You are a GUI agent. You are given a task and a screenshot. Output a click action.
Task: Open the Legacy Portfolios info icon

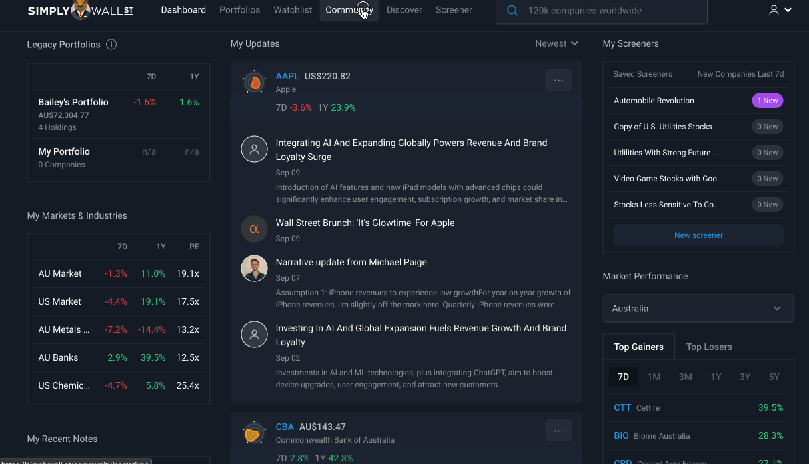pyautogui.click(x=111, y=45)
